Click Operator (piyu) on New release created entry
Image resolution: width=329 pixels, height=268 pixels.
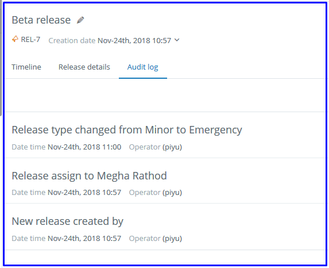tap(155, 239)
